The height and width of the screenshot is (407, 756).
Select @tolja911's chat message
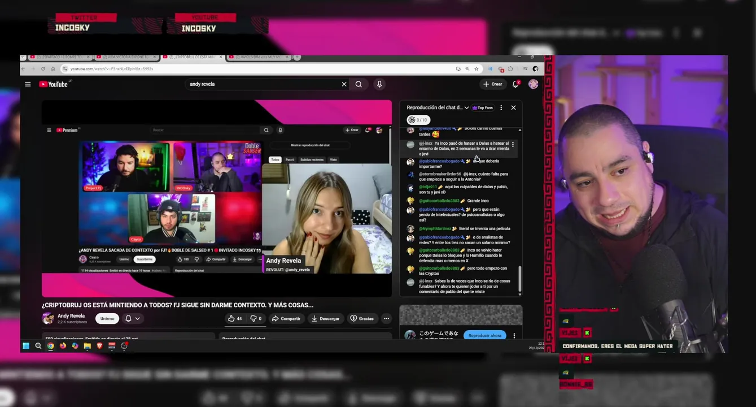pyautogui.click(x=460, y=189)
